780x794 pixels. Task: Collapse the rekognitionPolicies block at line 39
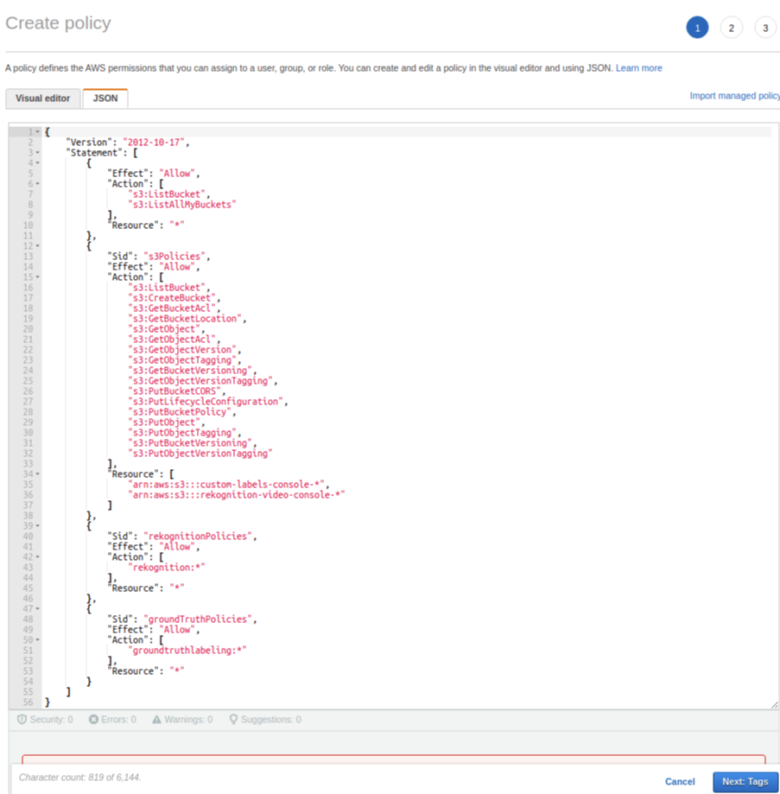[x=37, y=525]
